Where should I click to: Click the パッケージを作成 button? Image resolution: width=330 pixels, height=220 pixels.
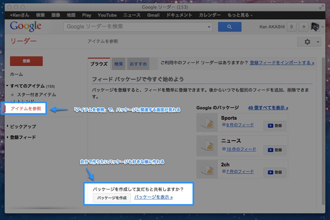pyautogui.click(x=112, y=198)
